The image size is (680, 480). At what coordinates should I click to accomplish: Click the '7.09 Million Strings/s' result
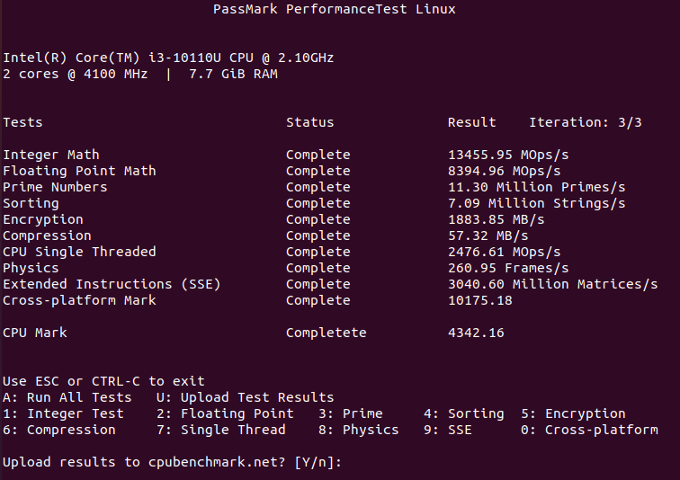tap(537, 204)
